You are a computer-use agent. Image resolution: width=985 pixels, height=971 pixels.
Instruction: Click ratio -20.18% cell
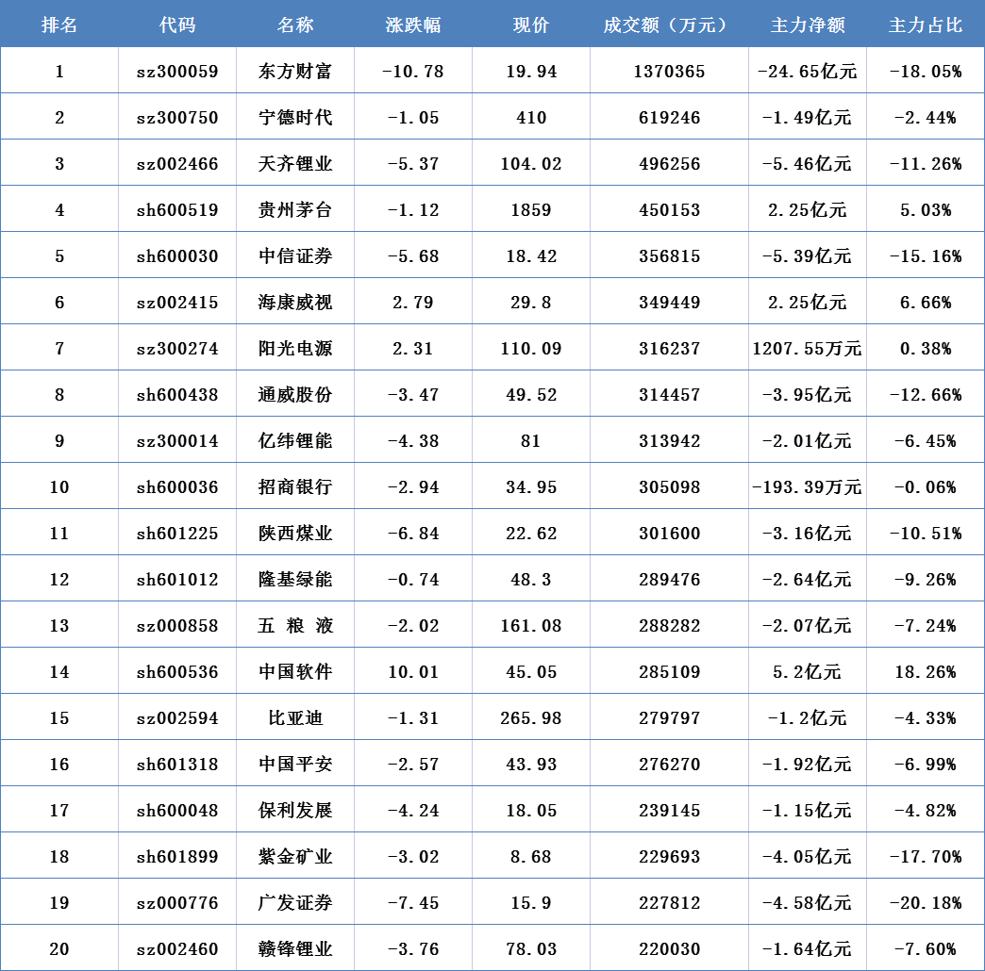[926, 902]
